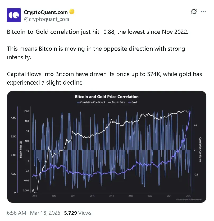Open the three-dot more options menu

click(x=203, y=12)
